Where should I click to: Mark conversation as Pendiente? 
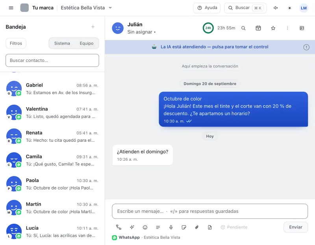click(x=234, y=227)
